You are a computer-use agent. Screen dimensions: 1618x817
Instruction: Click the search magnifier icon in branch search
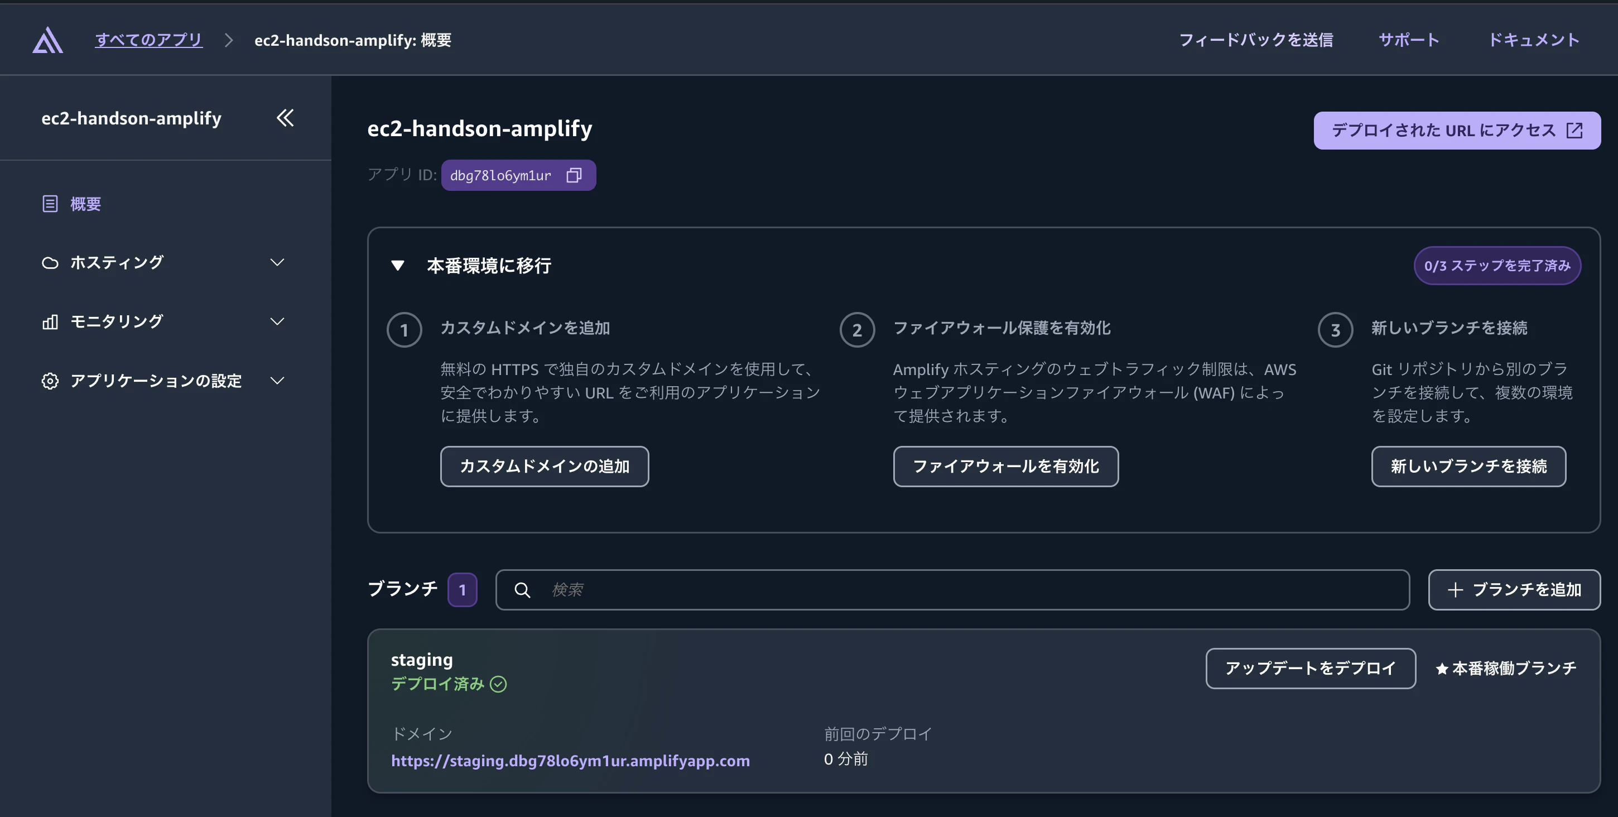coord(522,589)
